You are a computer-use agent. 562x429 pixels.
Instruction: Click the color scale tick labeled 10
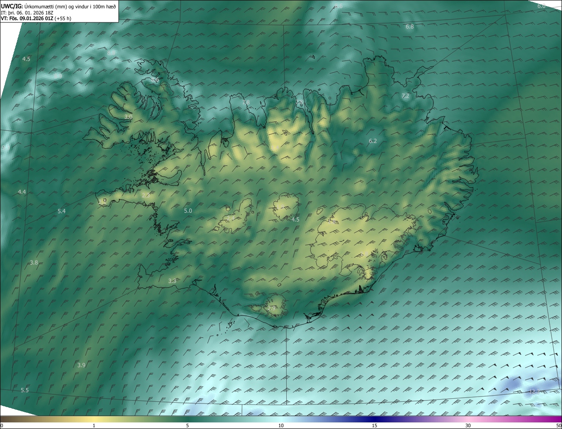(x=281, y=425)
